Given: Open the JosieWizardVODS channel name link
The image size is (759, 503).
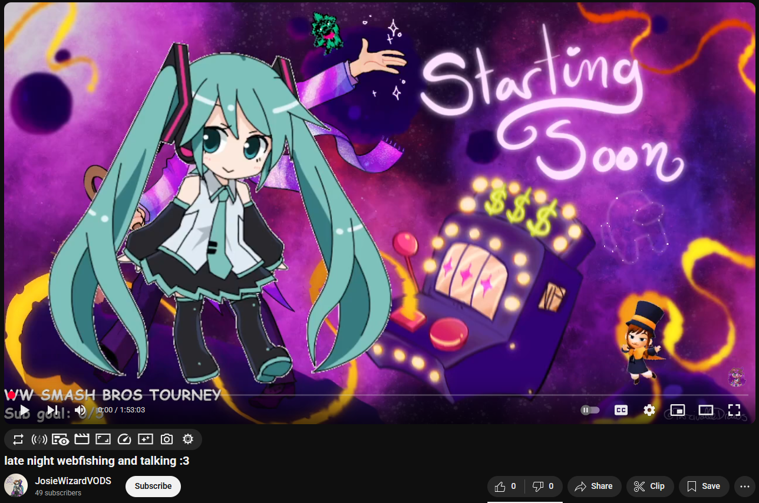Looking at the screenshot, I should coord(73,481).
